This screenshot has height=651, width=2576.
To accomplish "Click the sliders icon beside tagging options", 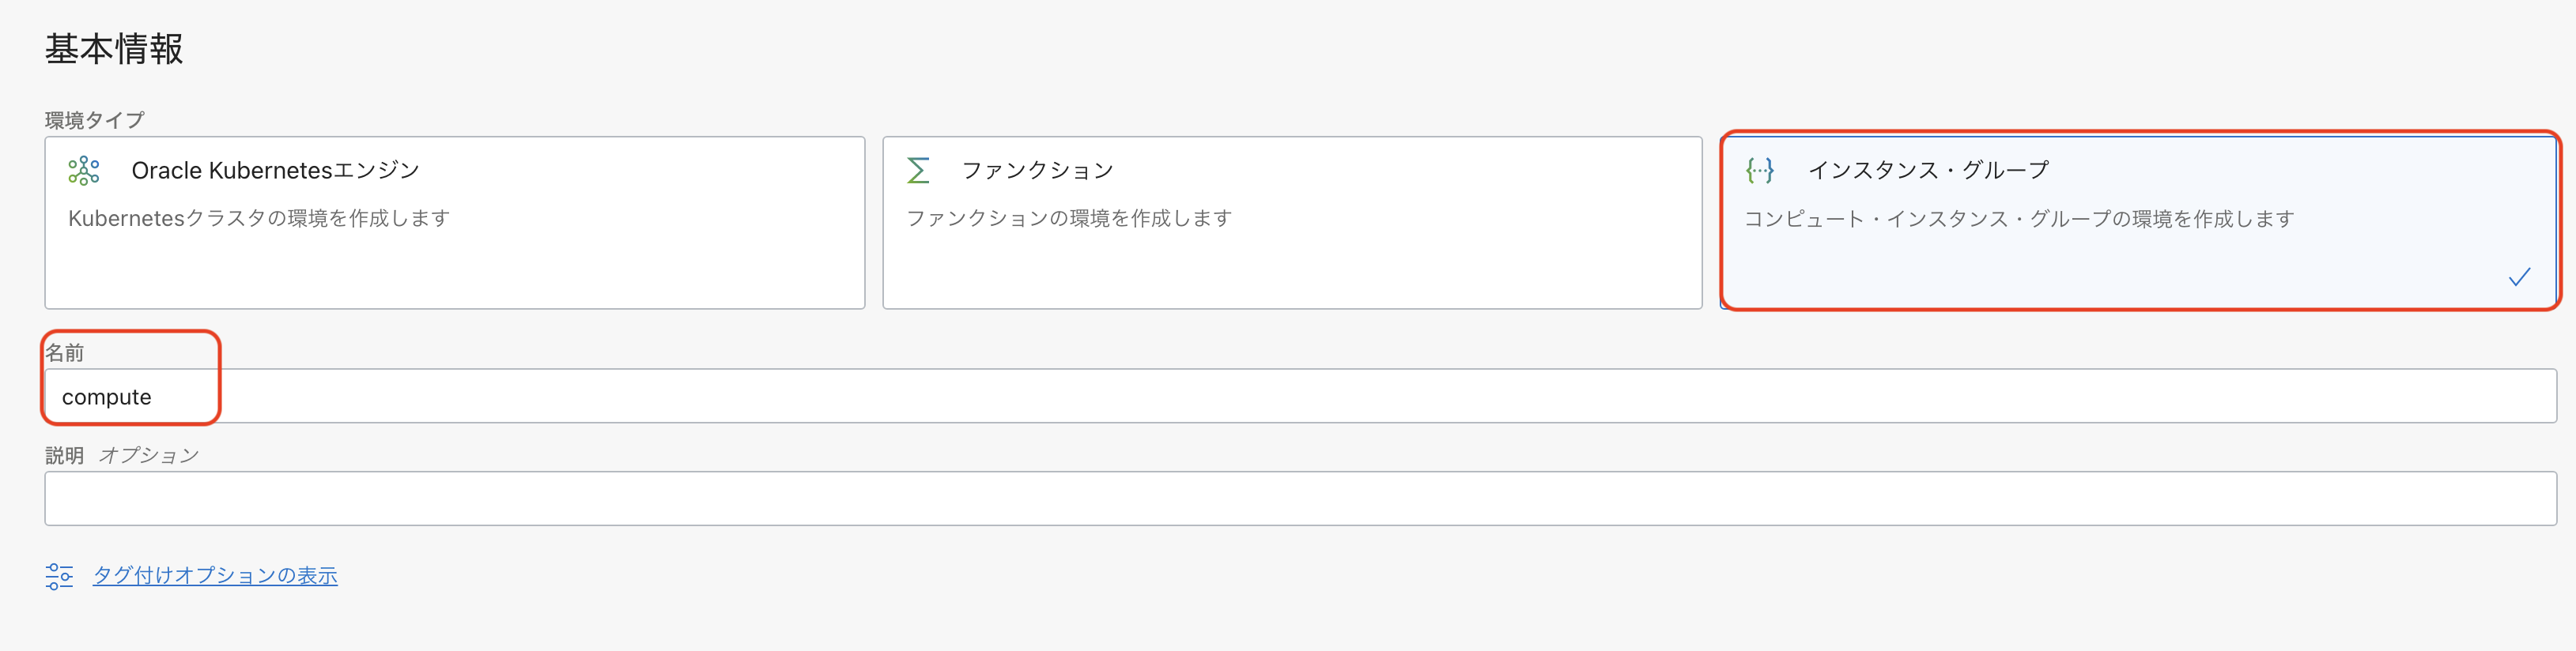I will (x=59, y=576).
